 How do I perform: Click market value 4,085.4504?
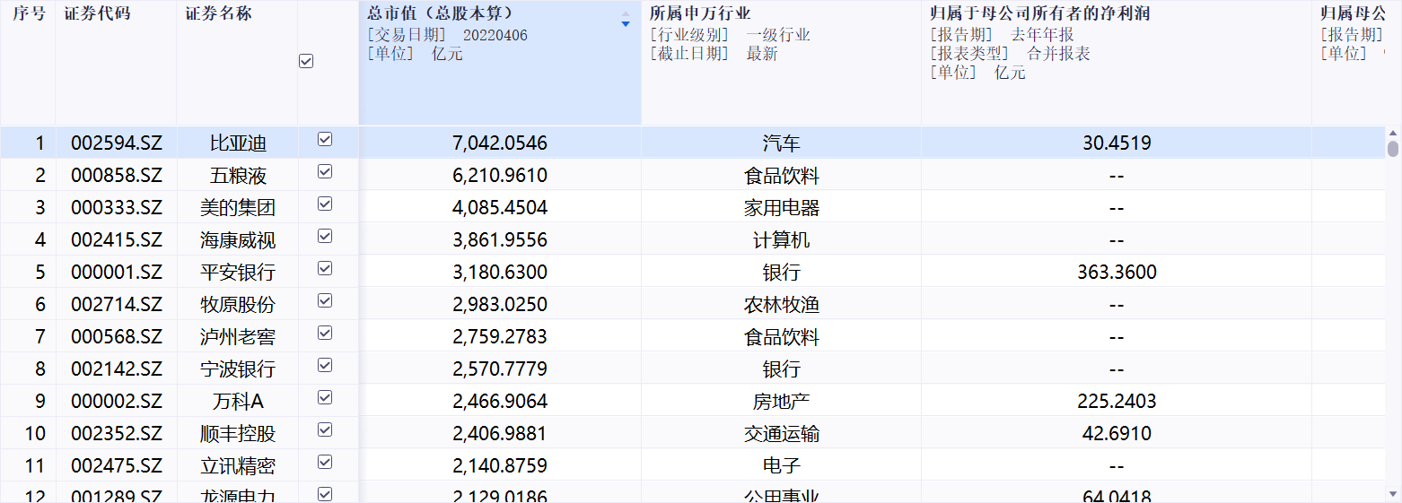[500, 208]
